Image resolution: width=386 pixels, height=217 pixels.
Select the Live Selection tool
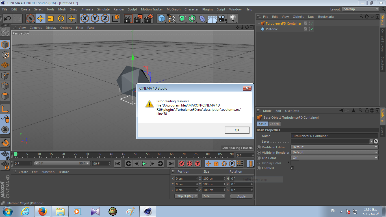(31, 19)
